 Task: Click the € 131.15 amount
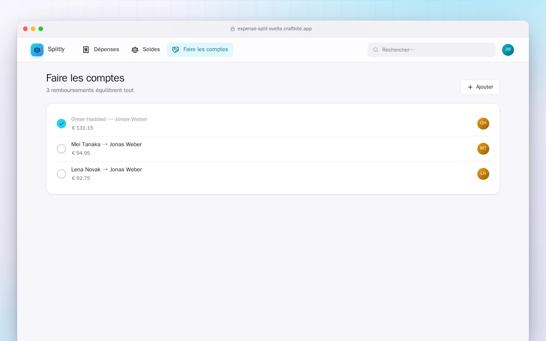coord(82,128)
